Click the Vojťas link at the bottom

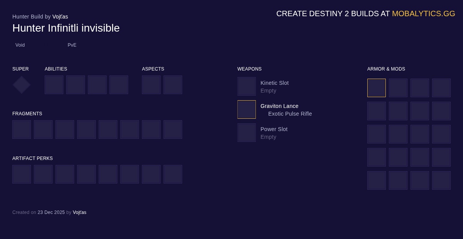pyautogui.click(x=79, y=212)
